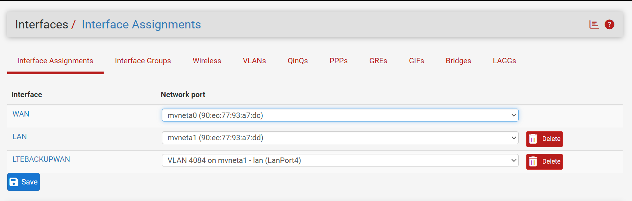This screenshot has height=201, width=632.
Task: Switch to the VLANs tab
Action: (x=254, y=61)
